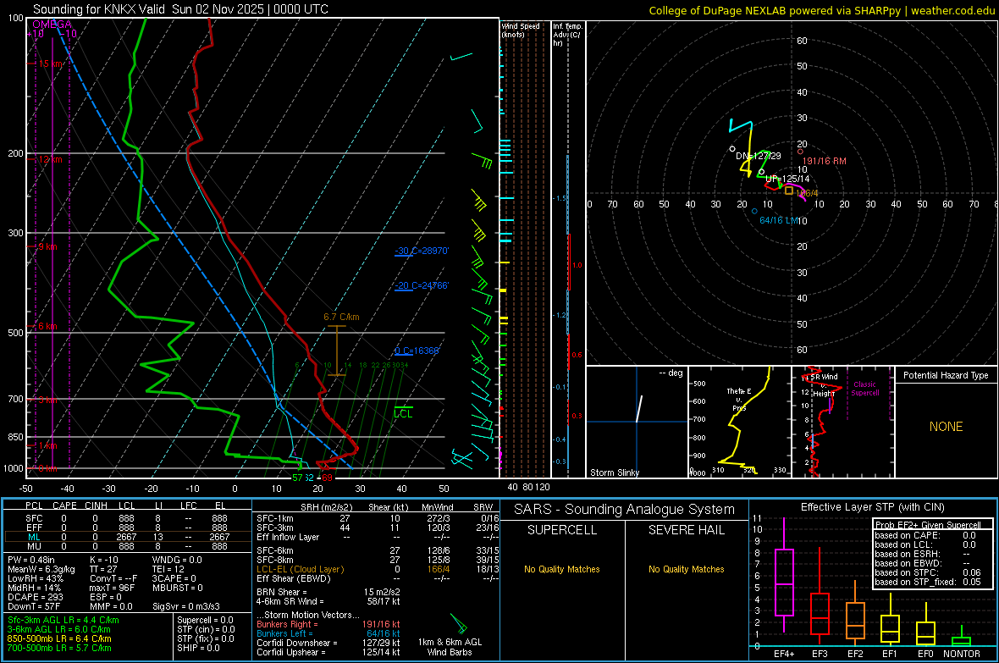Click the 'Corfidi Downshear' row

pos(328,643)
